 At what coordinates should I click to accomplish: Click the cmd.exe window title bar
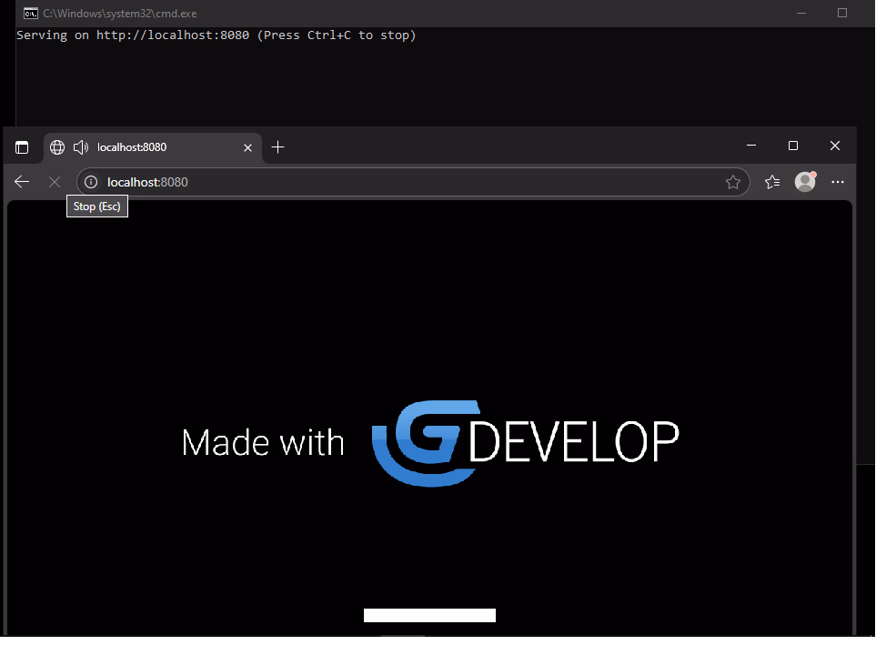[409, 14]
